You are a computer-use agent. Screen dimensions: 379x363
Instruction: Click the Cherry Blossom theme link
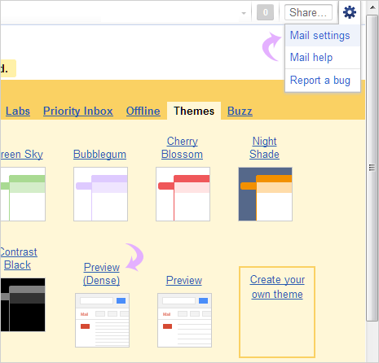point(183,147)
